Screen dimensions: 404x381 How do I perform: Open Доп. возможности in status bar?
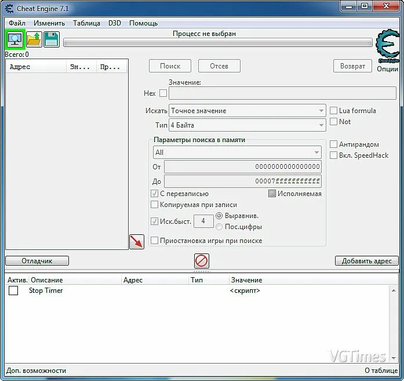tap(36, 371)
